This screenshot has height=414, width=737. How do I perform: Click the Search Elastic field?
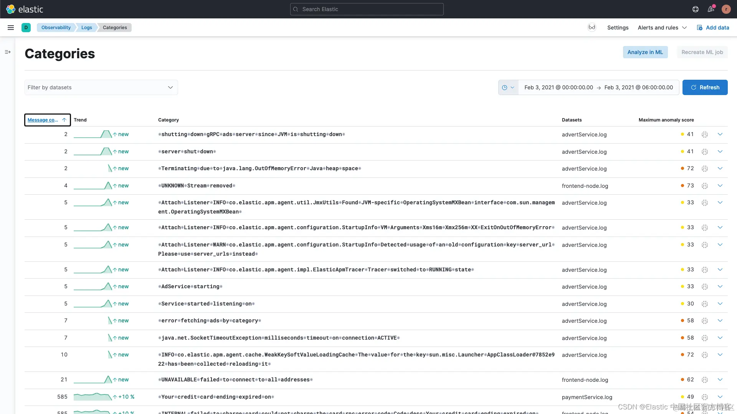(367, 9)
